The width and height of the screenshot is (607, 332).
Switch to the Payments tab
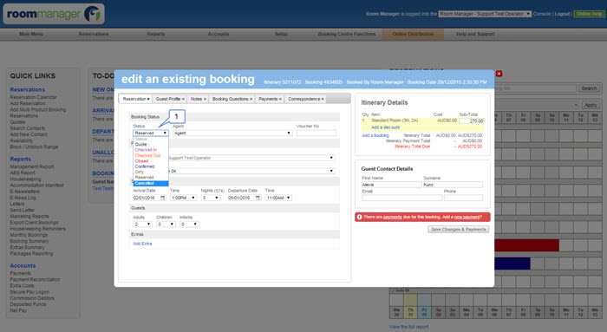coord(270,99)
